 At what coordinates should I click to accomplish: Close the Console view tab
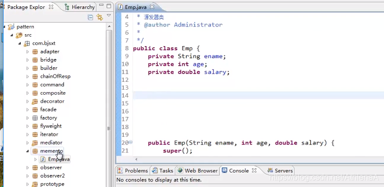click(254, 170)
